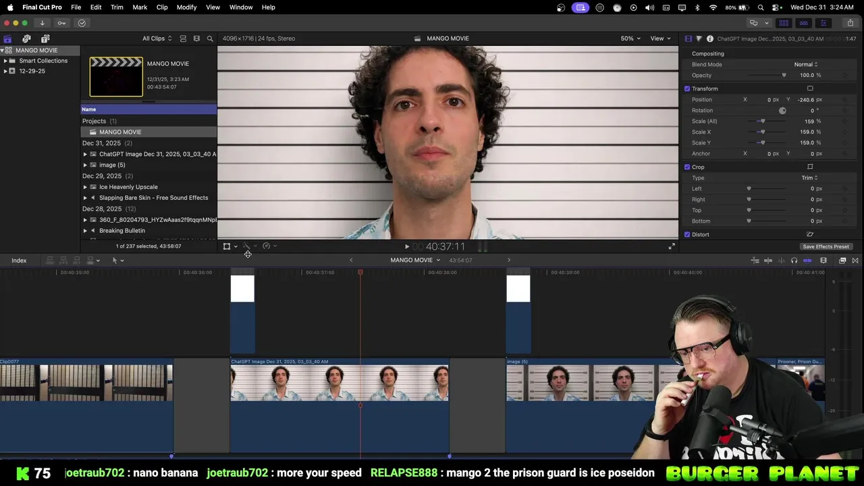864x486 pixels.
Task: Show the Libraries sidebar clapper icon
Action: [7, 38]
